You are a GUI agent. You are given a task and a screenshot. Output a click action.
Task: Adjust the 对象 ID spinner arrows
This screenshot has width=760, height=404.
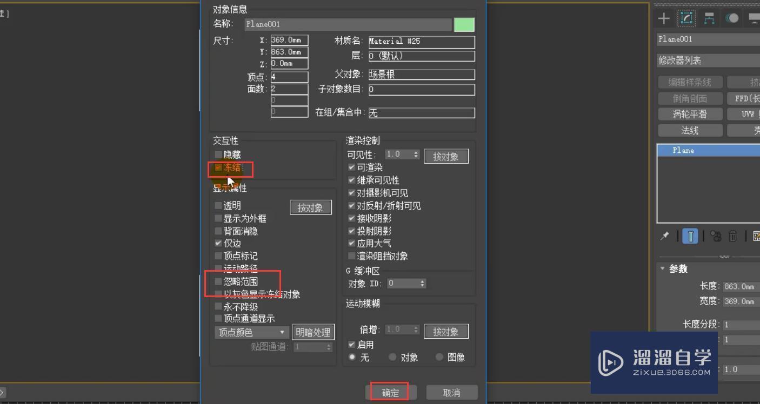pyautogui.click(x=422, y=283)
